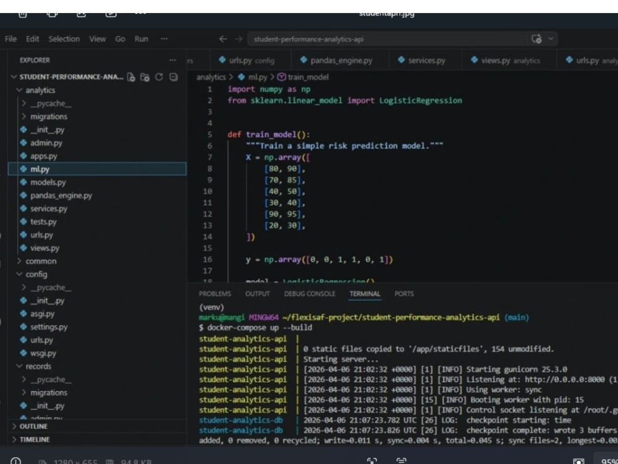Switch to the PROBLEMS panel tab
Viewport: 618px width, 464px height.
tap(215, 294)
